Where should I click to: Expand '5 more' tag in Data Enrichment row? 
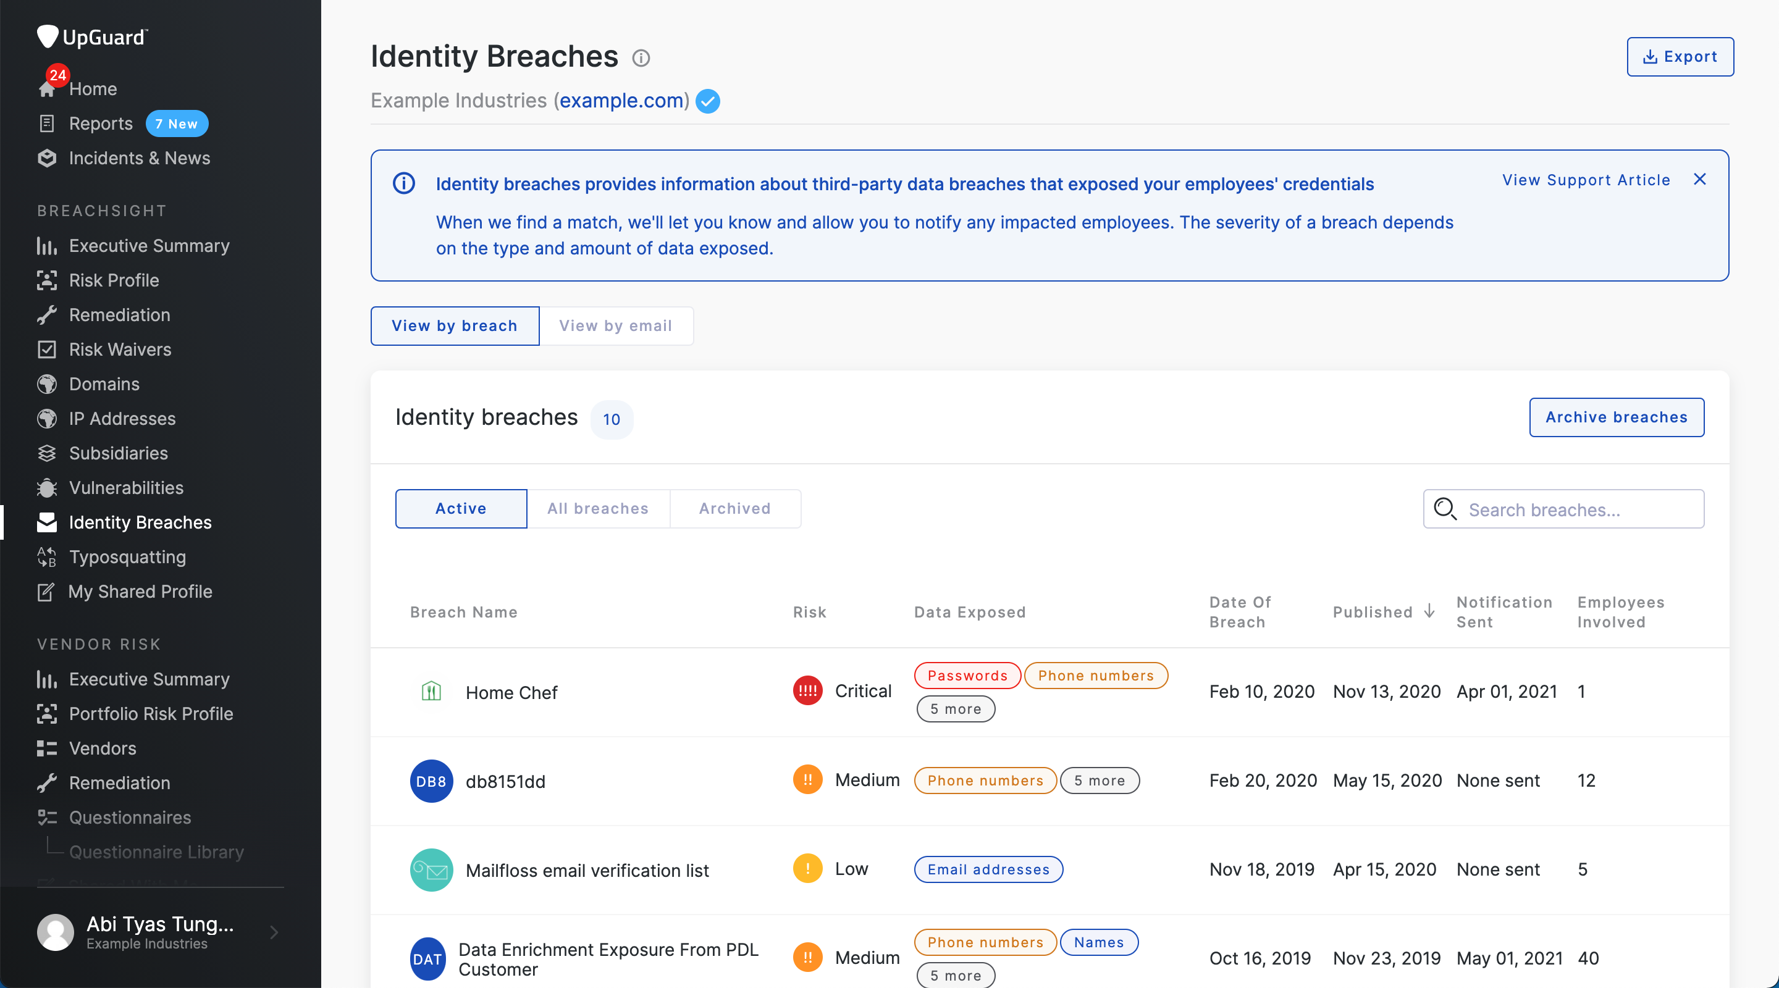(956, 975)
